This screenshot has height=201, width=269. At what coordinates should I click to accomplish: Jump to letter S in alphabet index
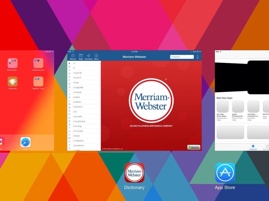tap(69, 124)
